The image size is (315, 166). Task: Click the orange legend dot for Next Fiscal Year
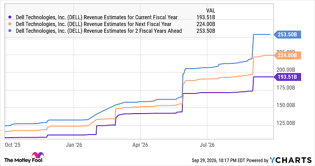tap(10, 24)
